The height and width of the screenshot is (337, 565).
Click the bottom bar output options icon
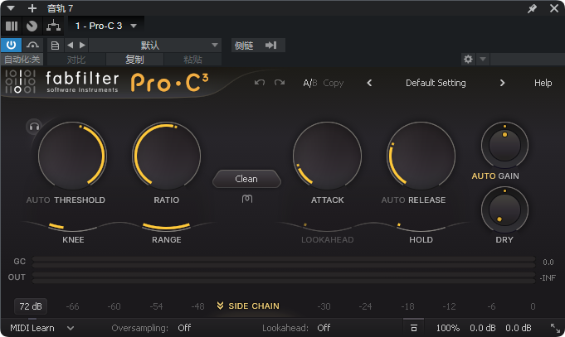tap(414, 328)
